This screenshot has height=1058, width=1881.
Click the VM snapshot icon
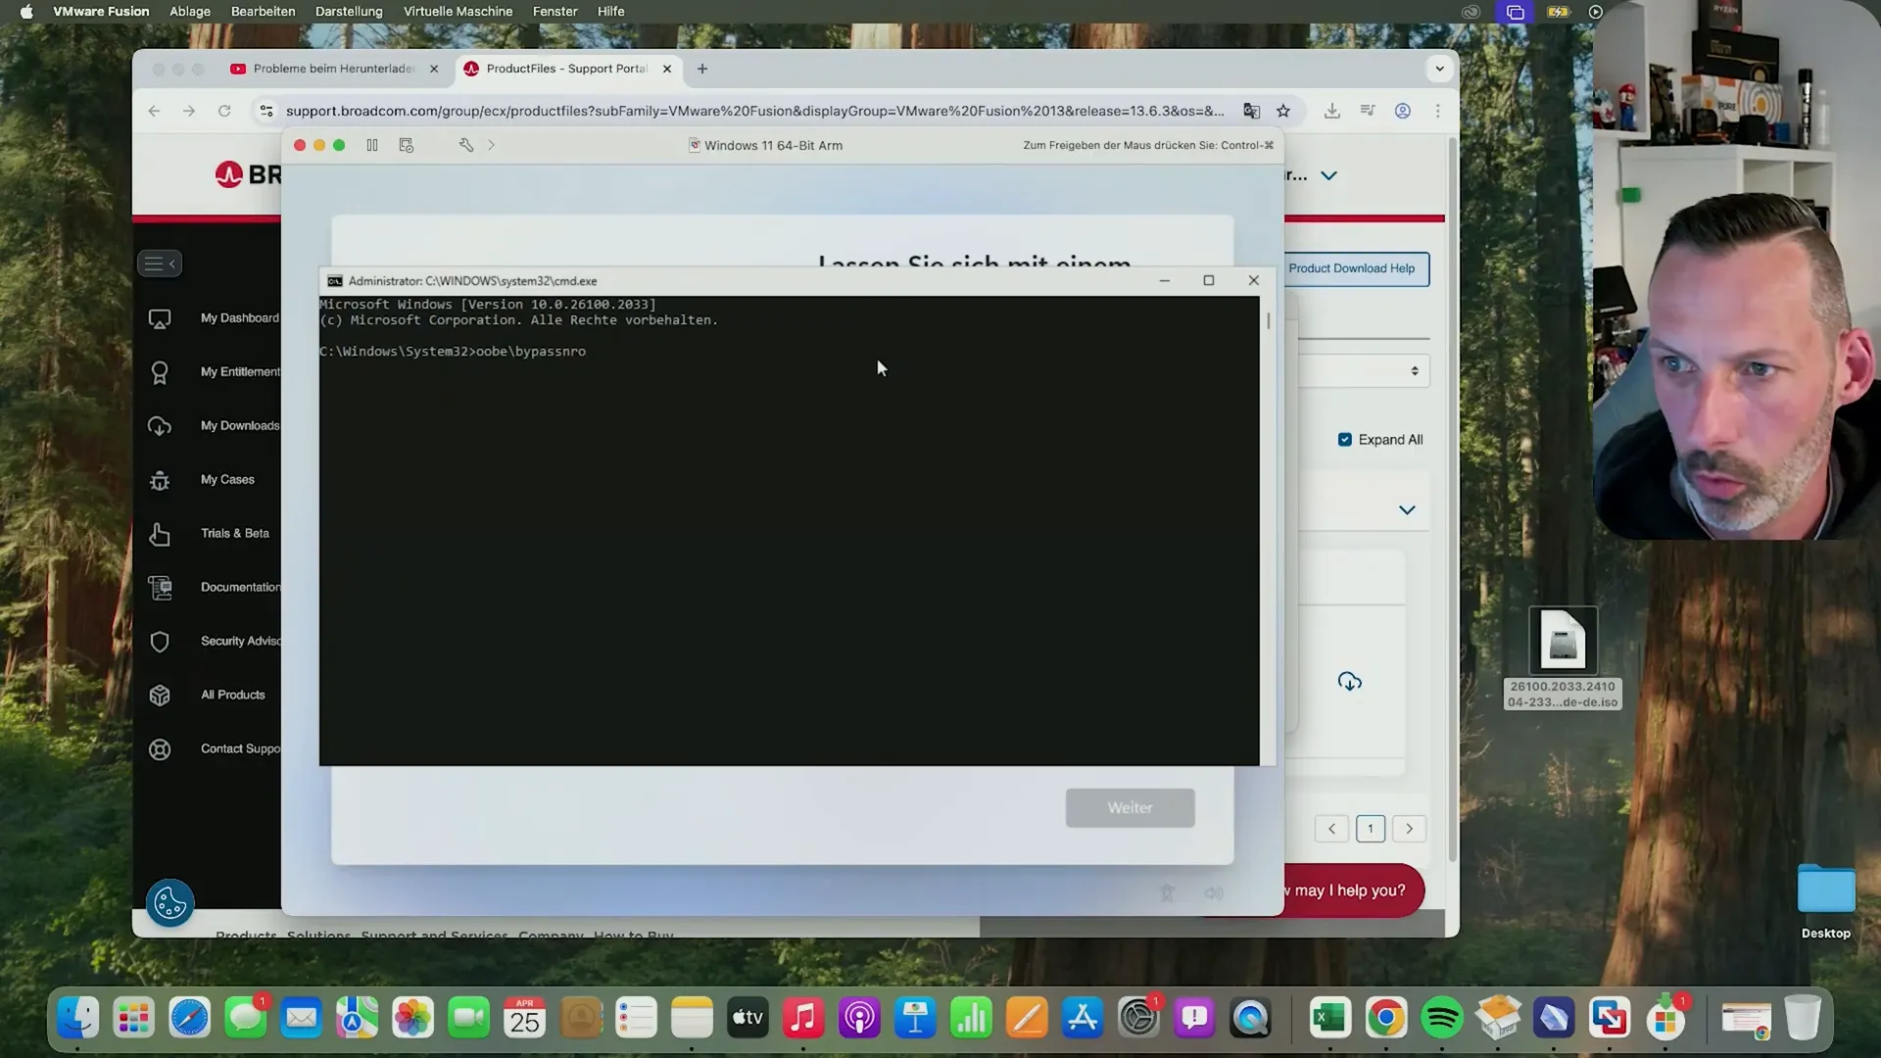(407, 145)
